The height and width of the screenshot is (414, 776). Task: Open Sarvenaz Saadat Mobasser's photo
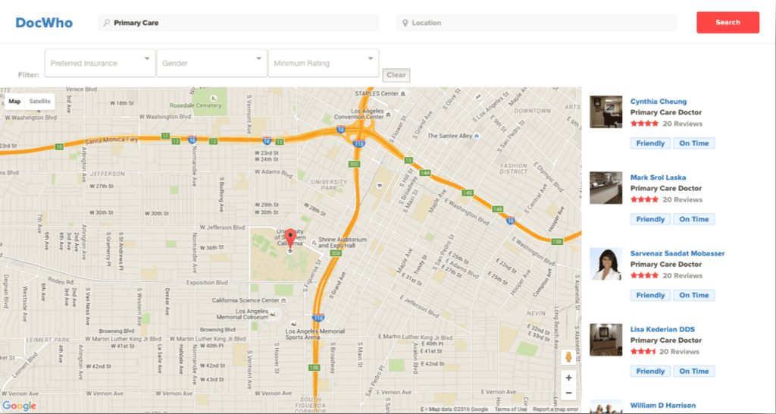click(605, 264)
